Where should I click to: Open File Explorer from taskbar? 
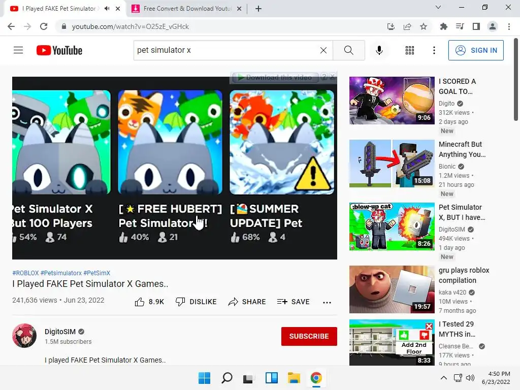[x=294, y=378]
